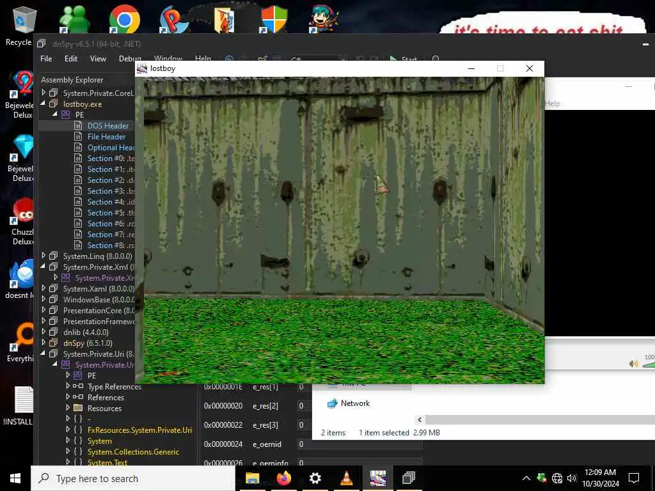Image resolution: width=655 pixels, height=491 pixels.
Task: Adjust the volume slider in the media player
Action: point(649,364)
